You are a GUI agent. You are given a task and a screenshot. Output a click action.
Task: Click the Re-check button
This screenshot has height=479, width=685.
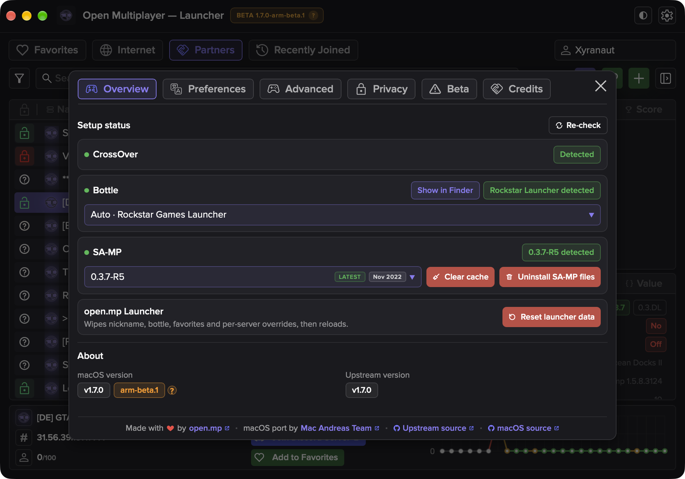(x=578, y=125)
